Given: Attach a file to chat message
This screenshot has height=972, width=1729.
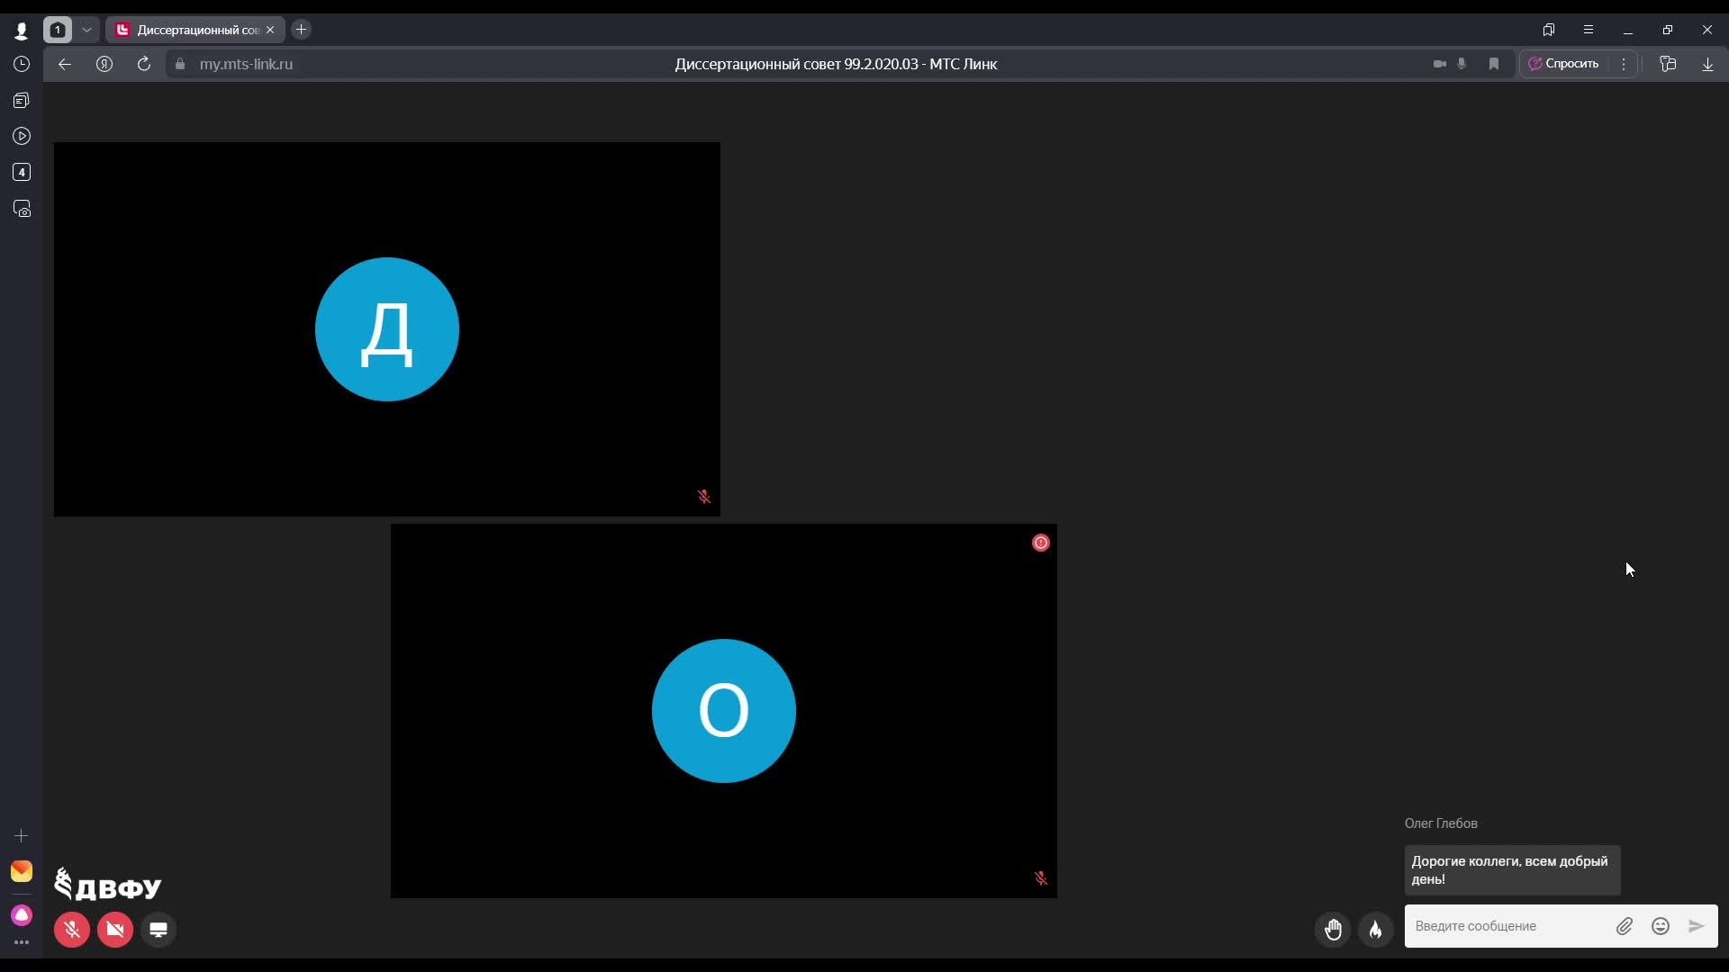Looking at the screenshot, I should (x=1624, y=926).
